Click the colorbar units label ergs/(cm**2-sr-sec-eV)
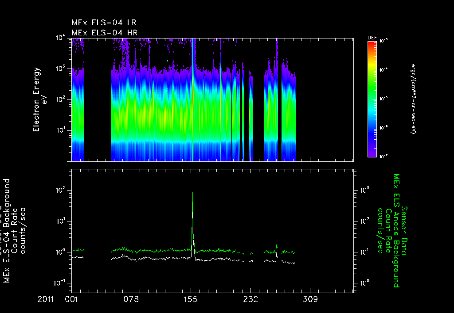Screen dimensions: 454x313 [414, 99]
